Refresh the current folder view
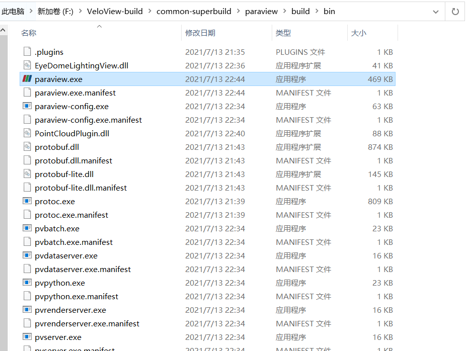Image resolution: width=470 pixels, height=351 pixels. [x=455, y=12]
